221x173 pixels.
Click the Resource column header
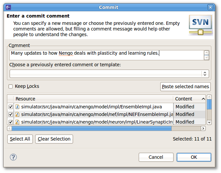(x=93, y=99)
